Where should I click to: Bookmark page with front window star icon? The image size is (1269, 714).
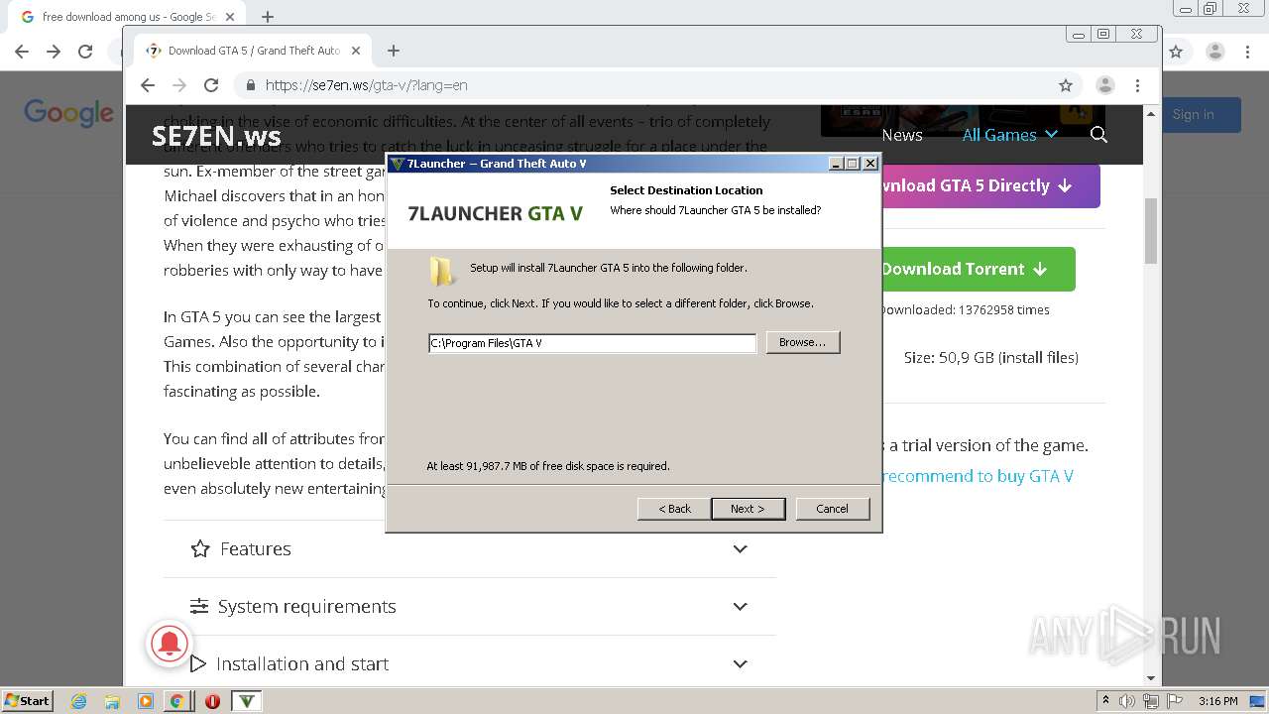[1066, 85]
